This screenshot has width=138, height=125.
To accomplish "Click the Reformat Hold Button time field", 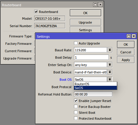I will point(93,94).
